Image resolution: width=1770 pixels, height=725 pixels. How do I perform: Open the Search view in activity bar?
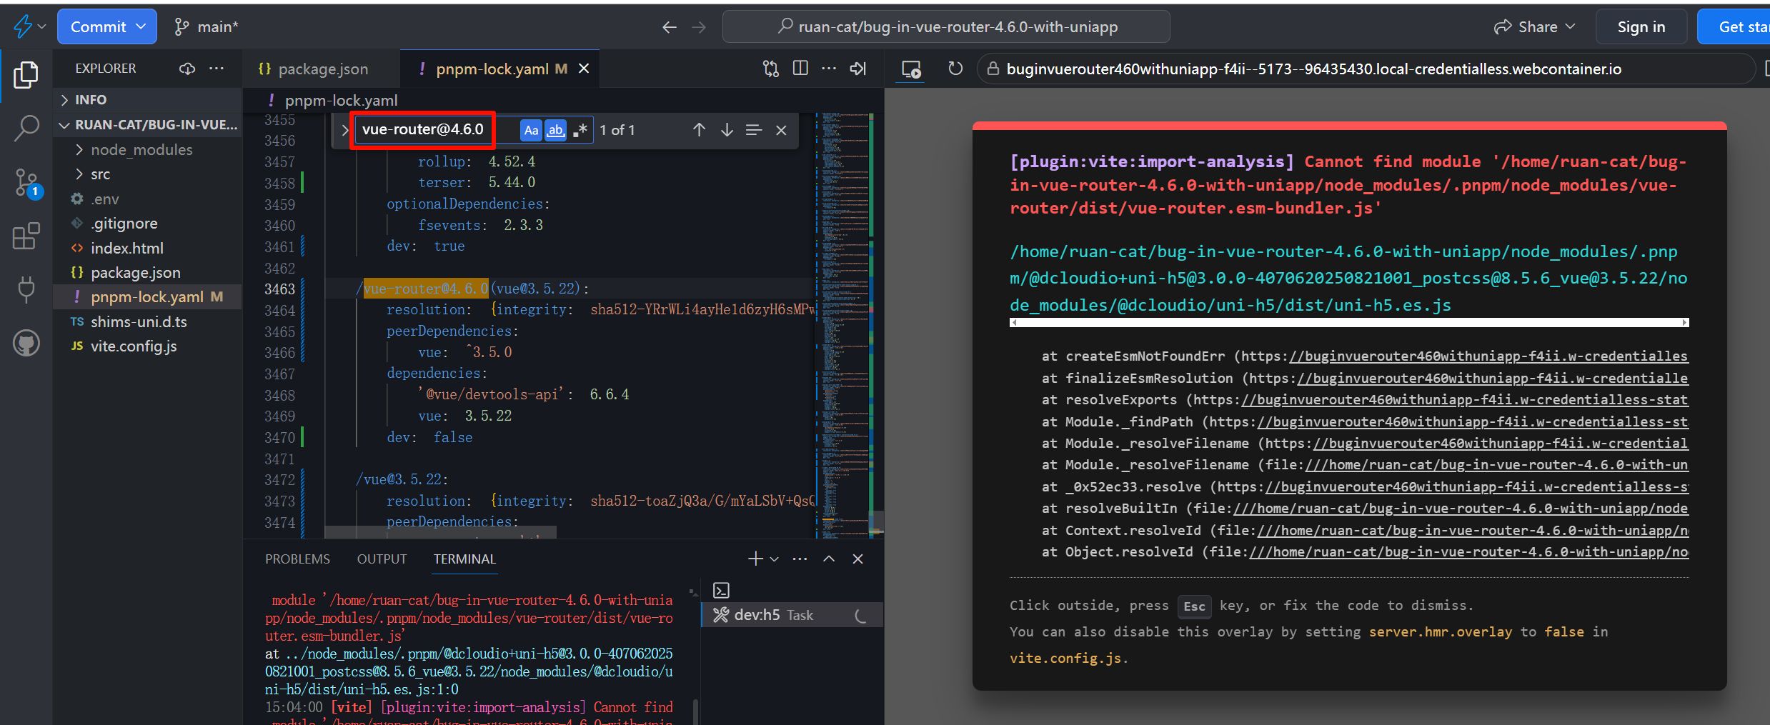26,129
